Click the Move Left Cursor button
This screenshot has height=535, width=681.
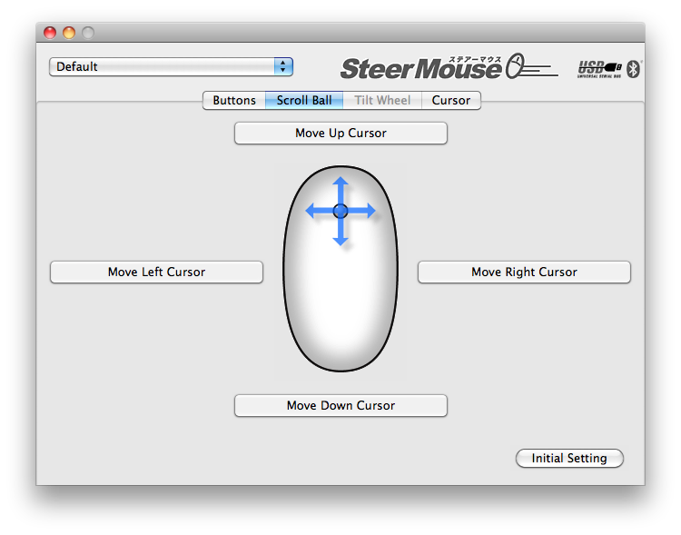tap(156, 272)
